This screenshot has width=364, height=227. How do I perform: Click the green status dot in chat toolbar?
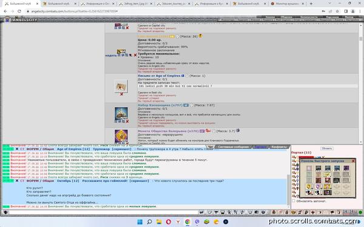pos(360,212)
